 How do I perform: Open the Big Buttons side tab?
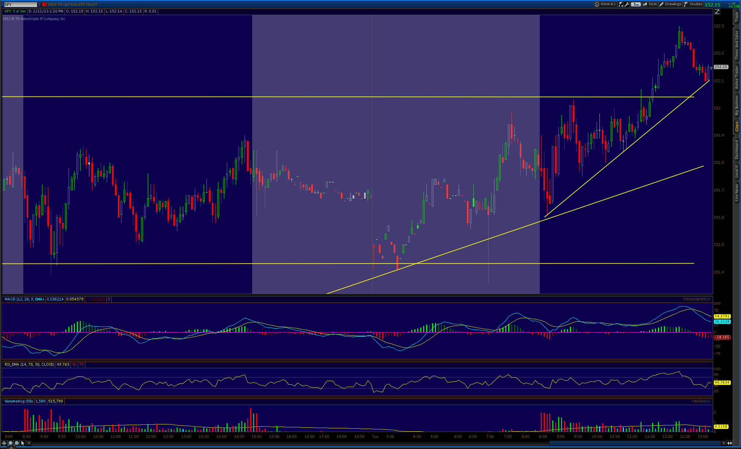(737, 105)
